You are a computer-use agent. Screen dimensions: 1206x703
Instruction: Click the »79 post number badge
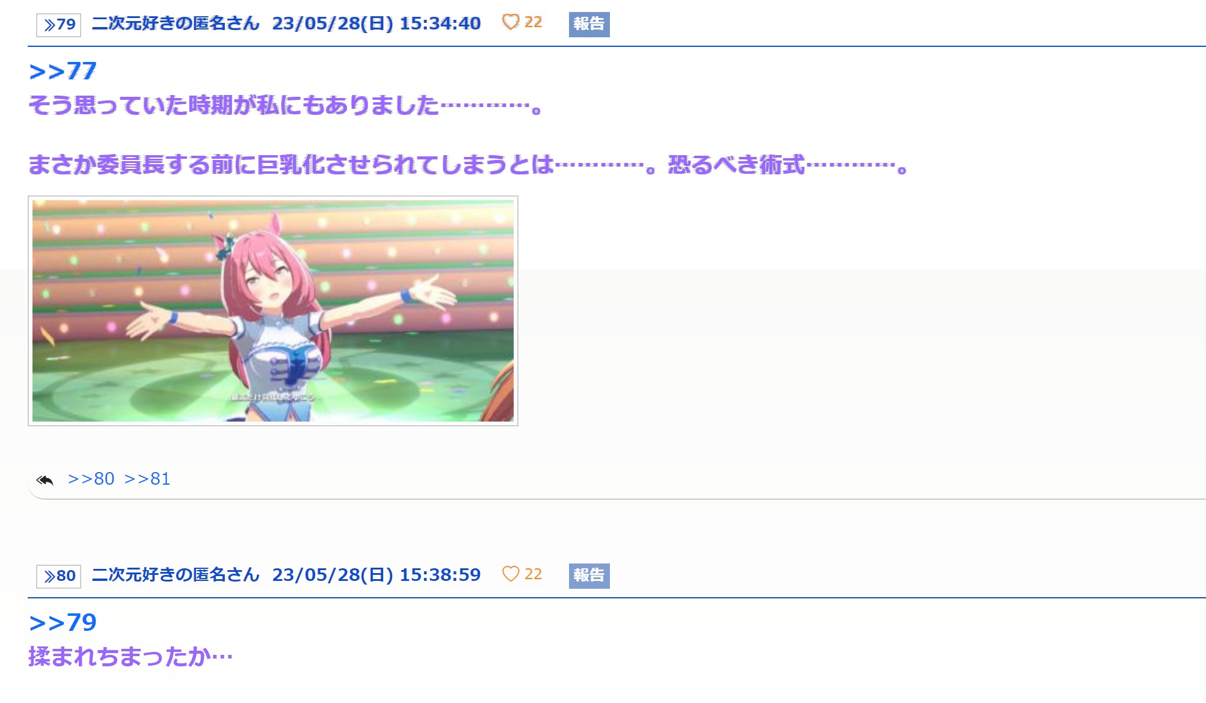[x=59, y=25]
